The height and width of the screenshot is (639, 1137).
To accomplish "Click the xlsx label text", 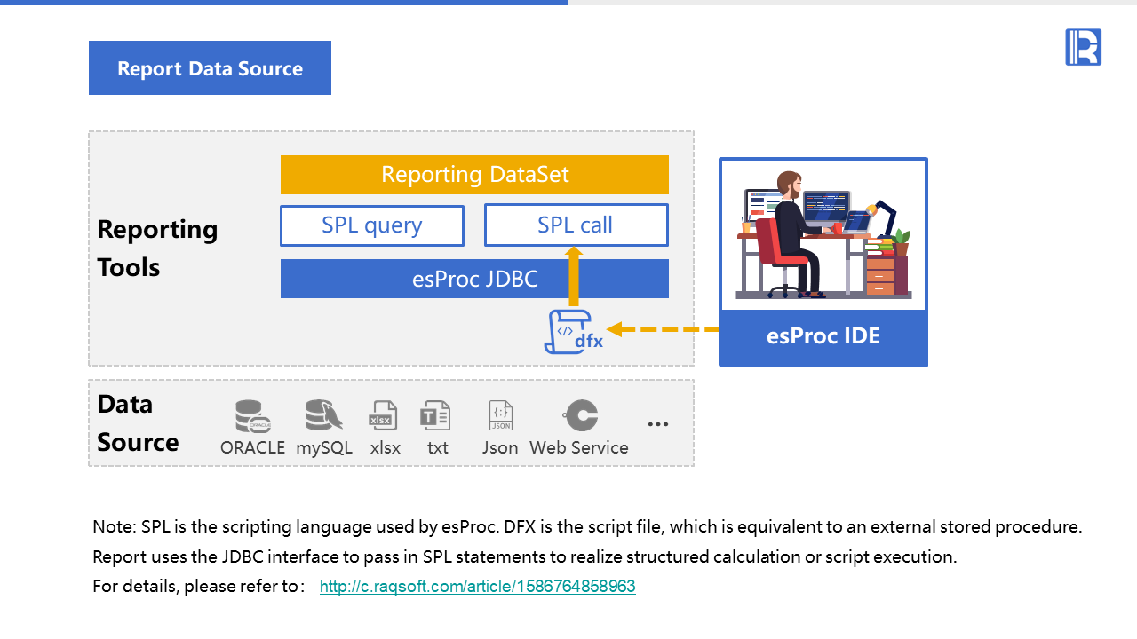I will 385,448.
